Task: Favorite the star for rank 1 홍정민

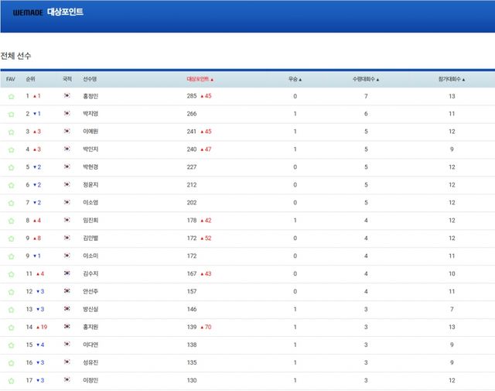Action: click(x=11, y=97)
